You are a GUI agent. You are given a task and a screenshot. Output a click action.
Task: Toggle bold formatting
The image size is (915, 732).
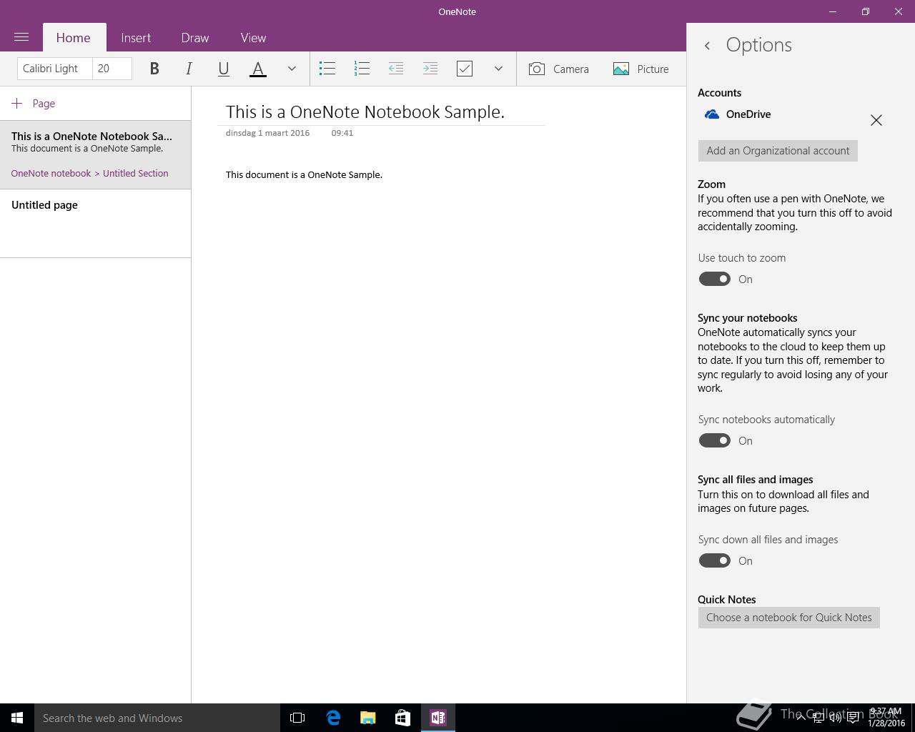coord(154,69)
